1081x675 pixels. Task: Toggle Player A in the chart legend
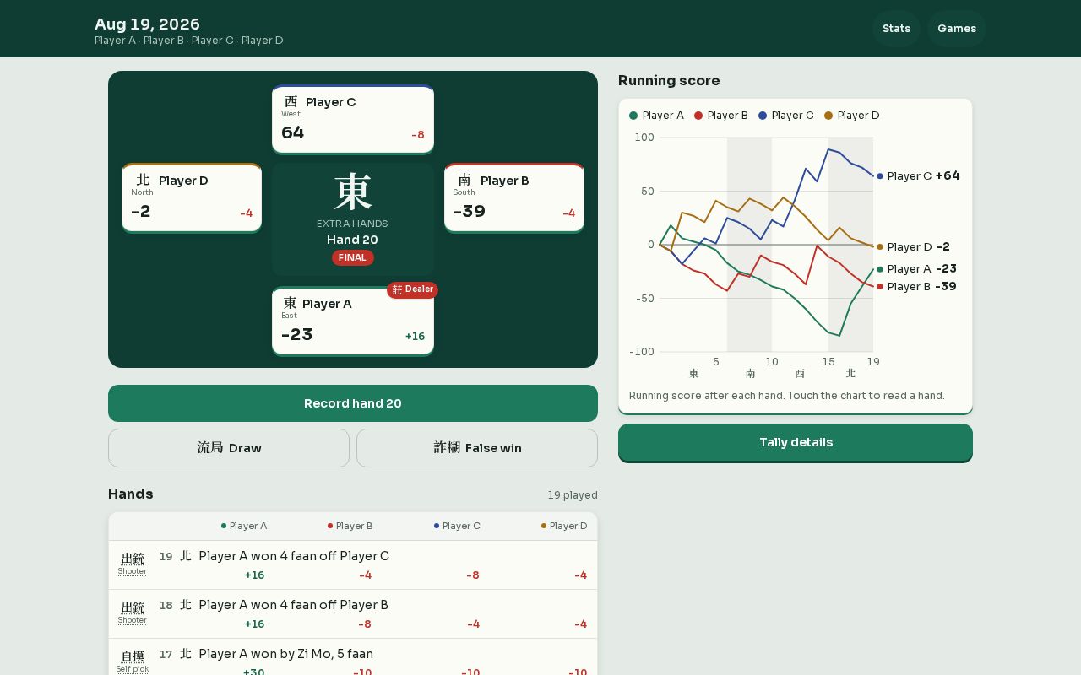656,116
